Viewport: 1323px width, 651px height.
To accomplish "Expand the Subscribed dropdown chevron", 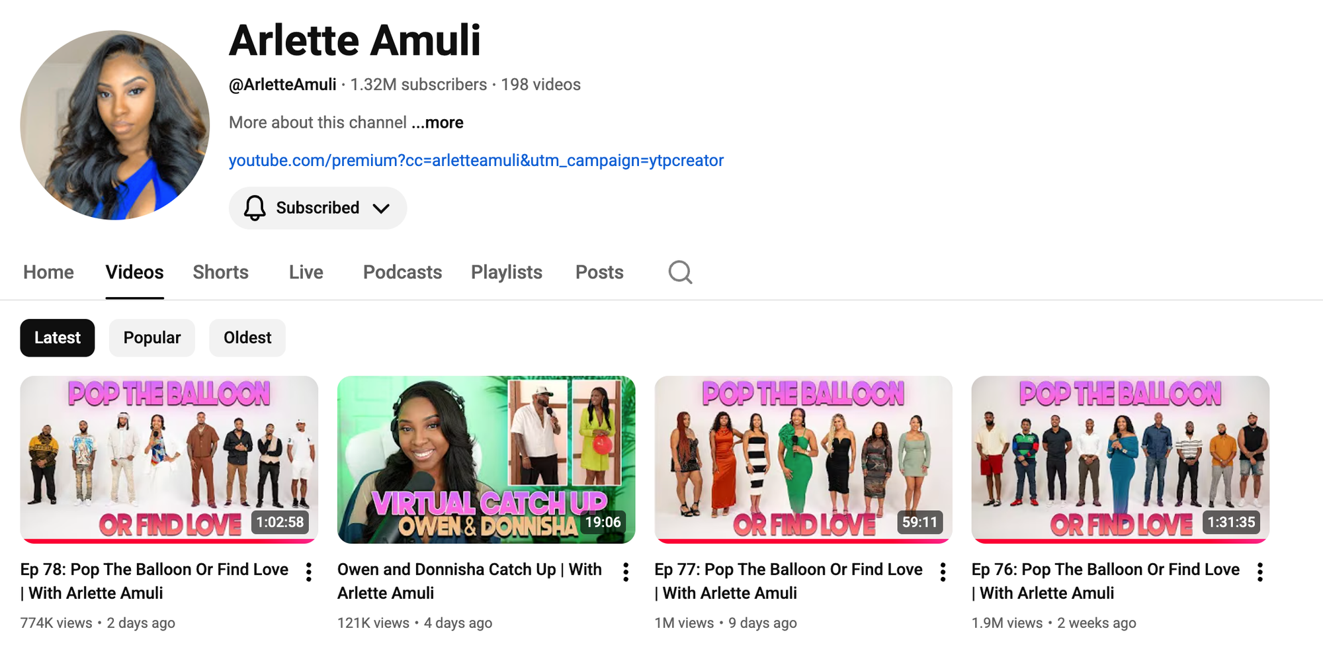I will tap(381, 208).
